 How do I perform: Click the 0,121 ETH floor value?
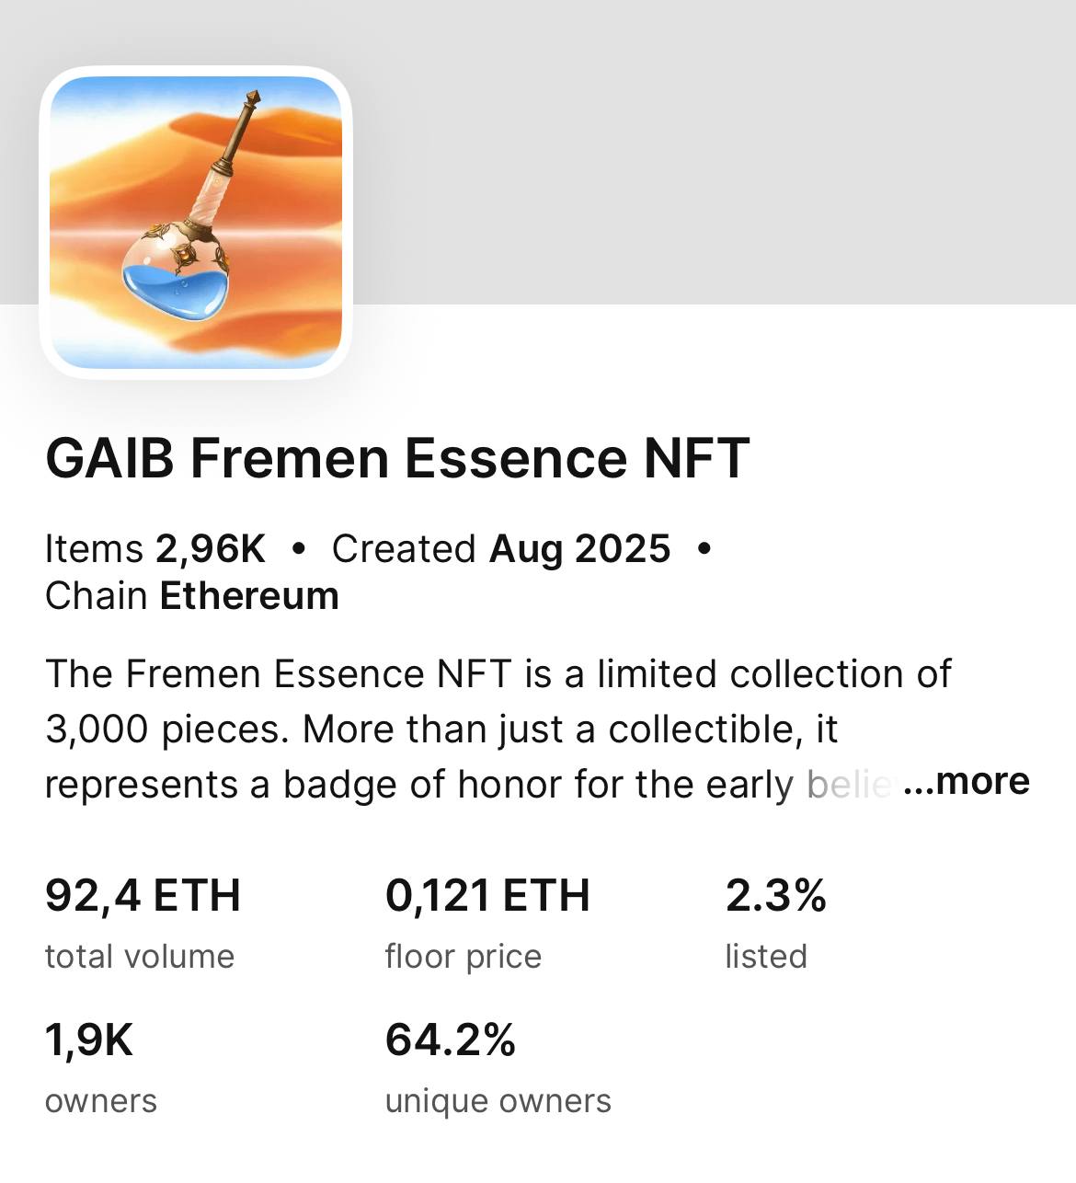pos(487,896)
